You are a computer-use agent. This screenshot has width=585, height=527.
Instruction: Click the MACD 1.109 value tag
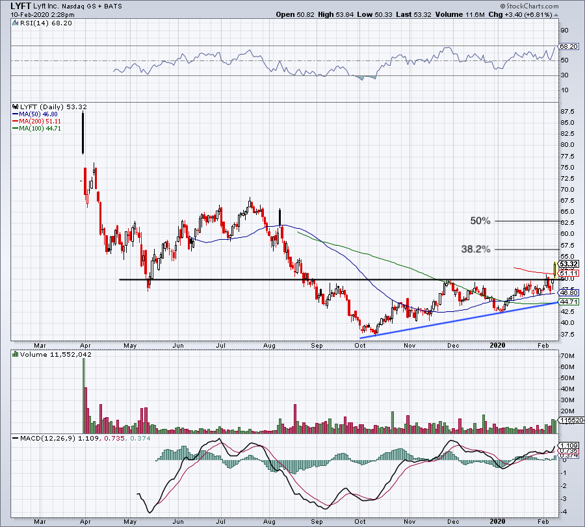(569, 445)
